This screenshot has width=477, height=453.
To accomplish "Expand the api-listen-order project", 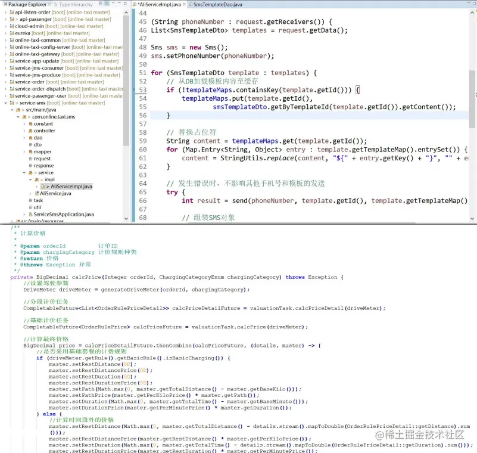I will pyautogui.click(x=5, y=12).
